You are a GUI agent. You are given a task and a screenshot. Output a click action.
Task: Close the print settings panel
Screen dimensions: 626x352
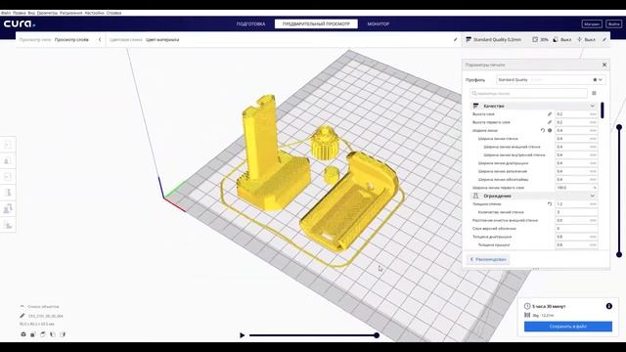click(x=604, y=65)
